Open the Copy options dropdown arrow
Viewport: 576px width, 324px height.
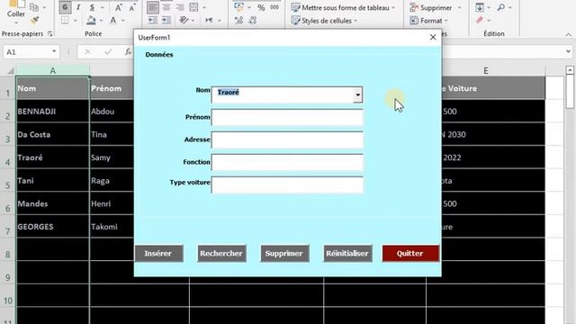tap(44, 7)
